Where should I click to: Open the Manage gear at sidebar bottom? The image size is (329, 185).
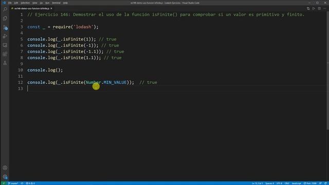[x=5, y=177]
